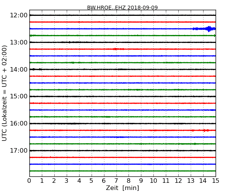
Task: Click x-axis tick label 4
Action: pyautogui.click(x=79, y=181)
